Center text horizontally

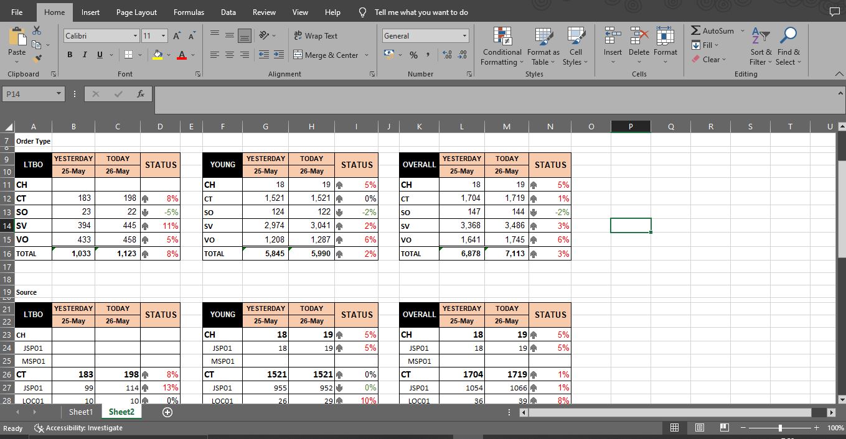coord(230,55)
